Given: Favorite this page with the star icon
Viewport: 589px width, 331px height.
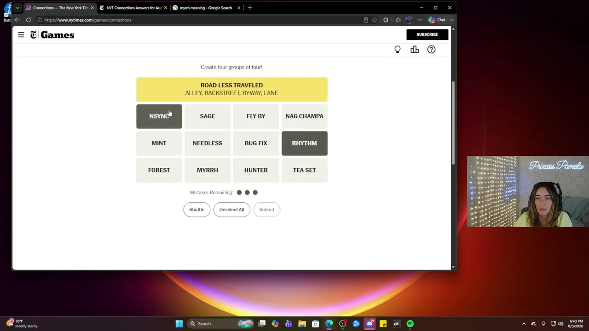Looking at the screenshot, I should click(x=375, y=20).
